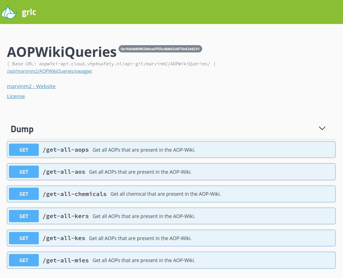
Task: Click GET button for /get-all-kers
Action: coord(24,216)
